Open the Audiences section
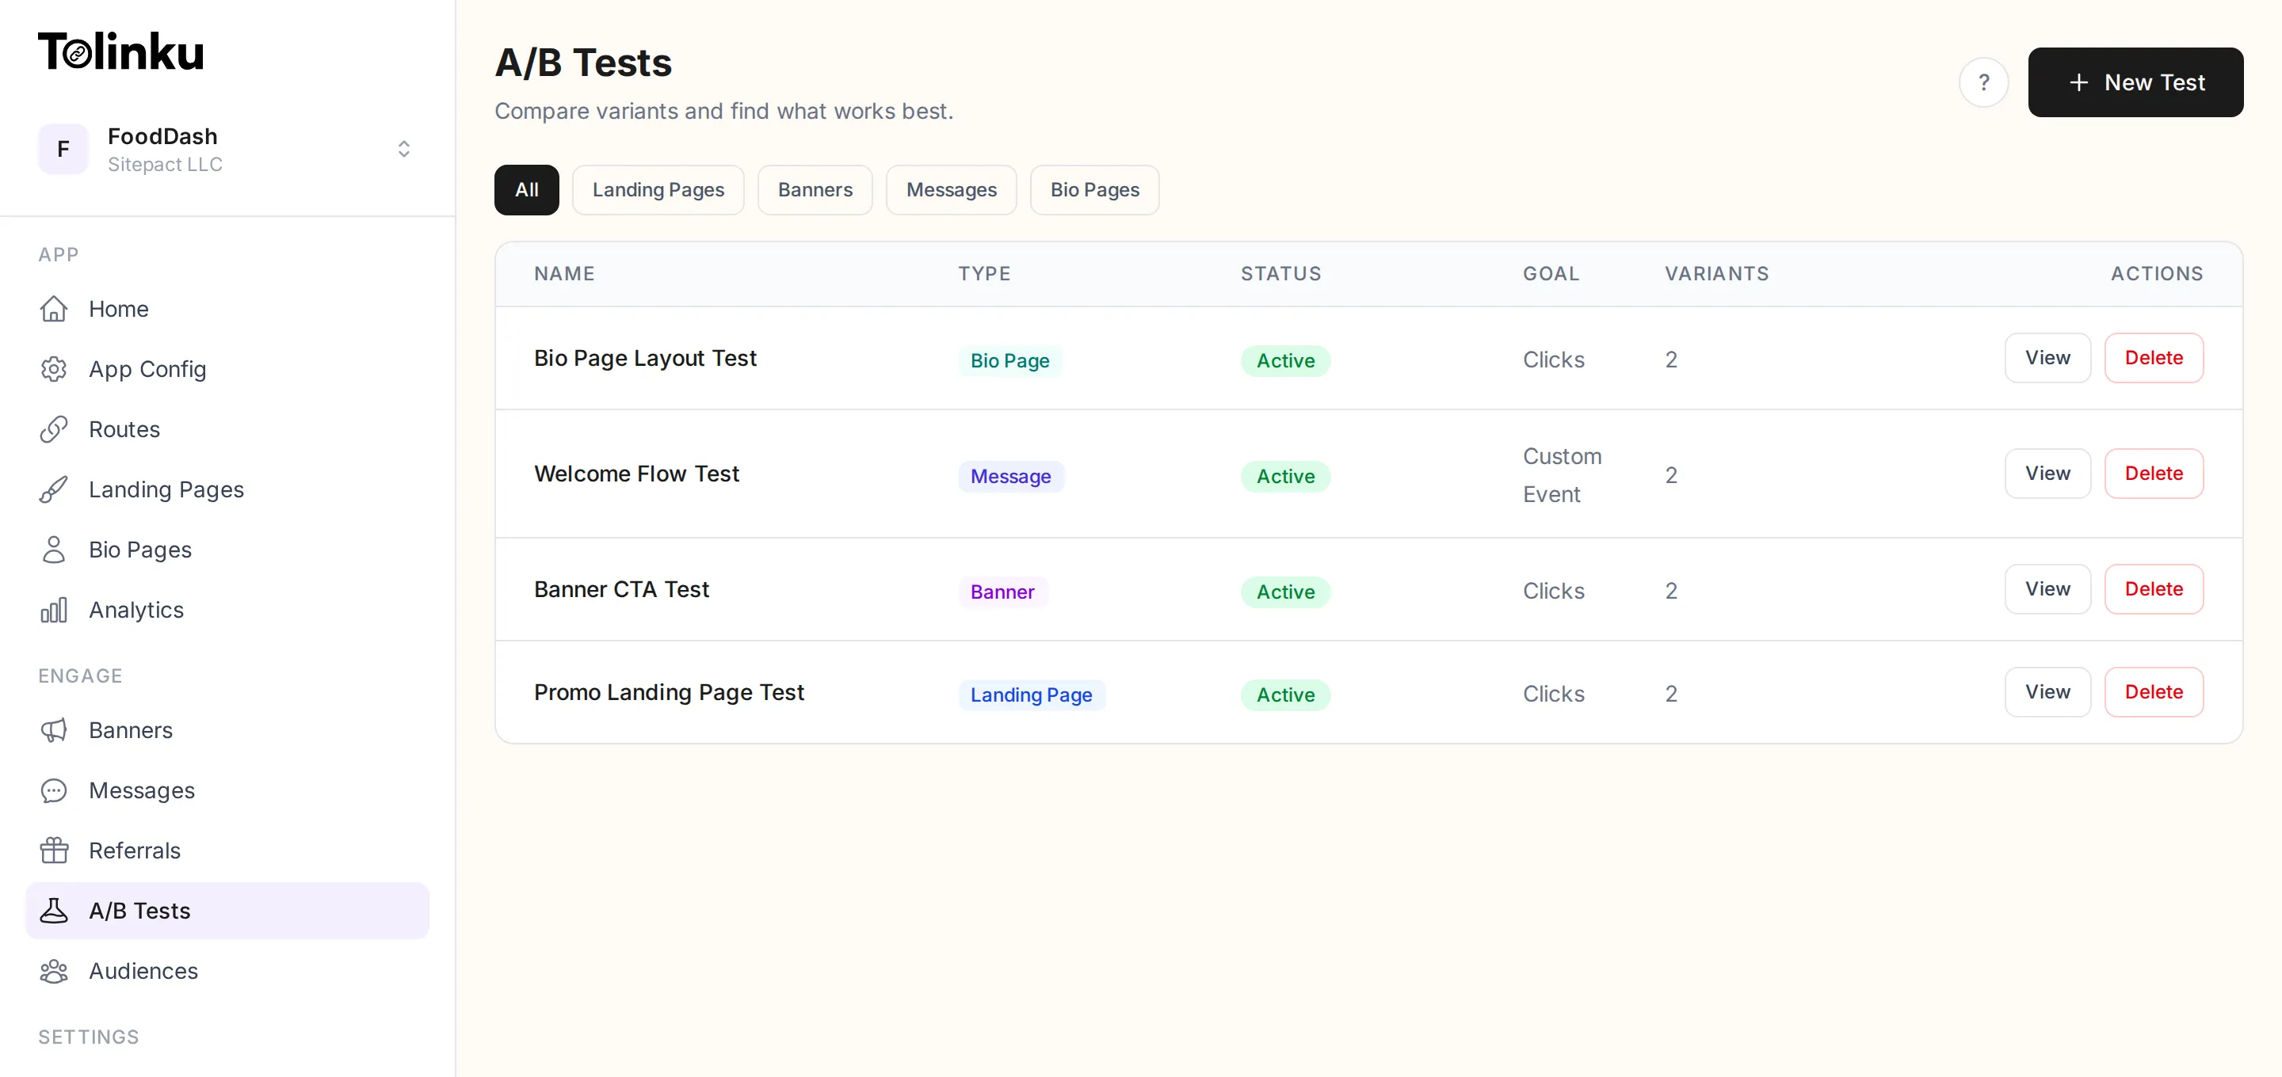Screen dimensions: 2282x1077 (143, 971)
